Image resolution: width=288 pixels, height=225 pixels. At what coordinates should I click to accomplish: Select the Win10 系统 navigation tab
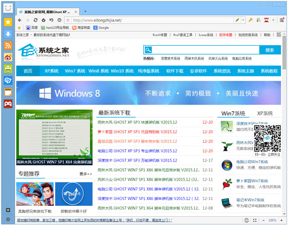(x=122, y=71)
